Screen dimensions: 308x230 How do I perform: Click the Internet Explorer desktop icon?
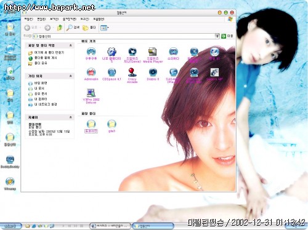10,50
